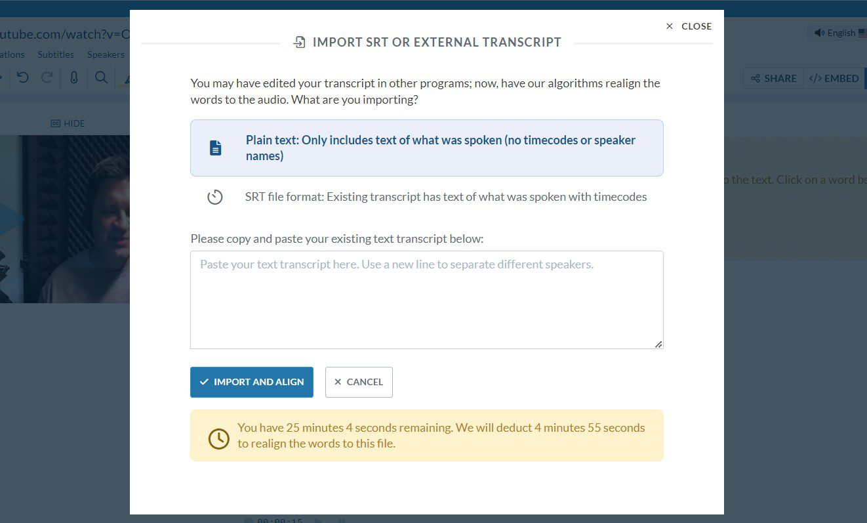Click the IMPORT AND ALIGN button
This screenshot has height=523, width=867.
[251, 381]
